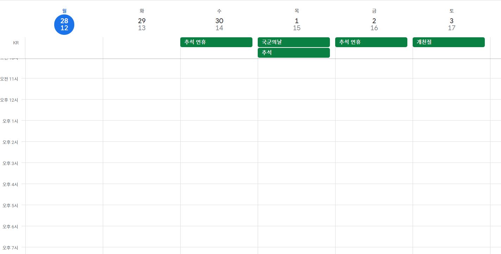View the 국군의날 all-day event

294,42
